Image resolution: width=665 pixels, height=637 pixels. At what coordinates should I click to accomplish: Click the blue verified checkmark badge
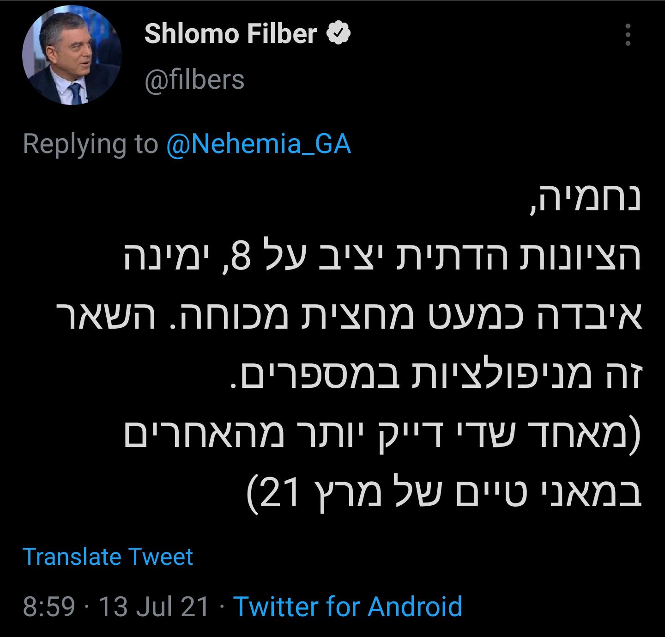[x=339, y=34]
